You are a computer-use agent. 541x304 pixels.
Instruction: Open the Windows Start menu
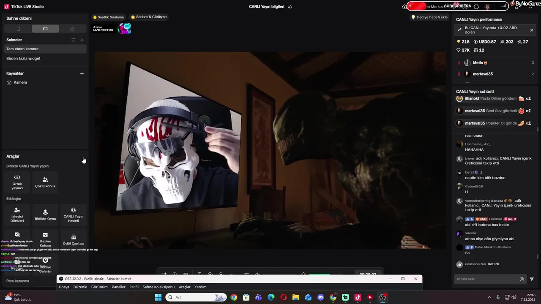(158, 297)
